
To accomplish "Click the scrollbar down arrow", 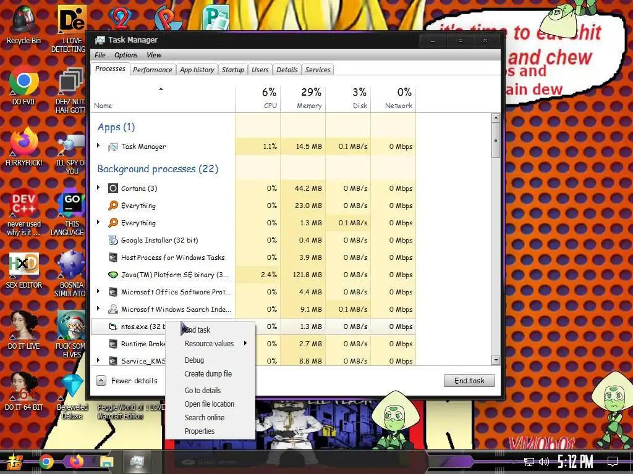I will tap(496, 360).
